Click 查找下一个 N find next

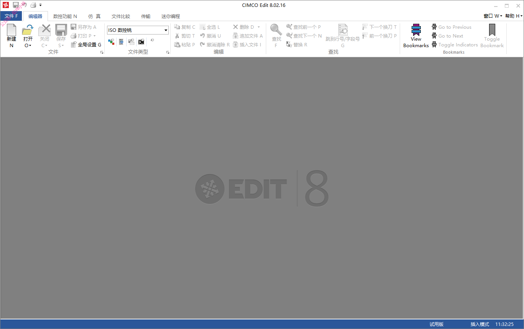304,36
